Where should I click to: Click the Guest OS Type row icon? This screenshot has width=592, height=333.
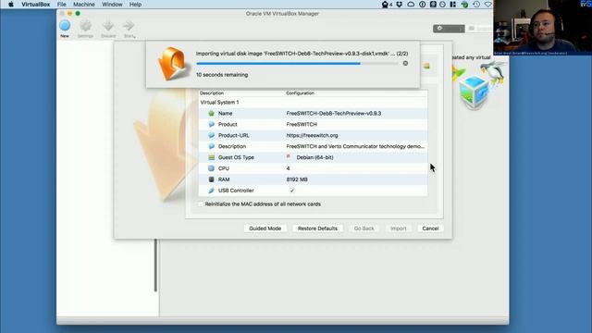coord(212,157)
